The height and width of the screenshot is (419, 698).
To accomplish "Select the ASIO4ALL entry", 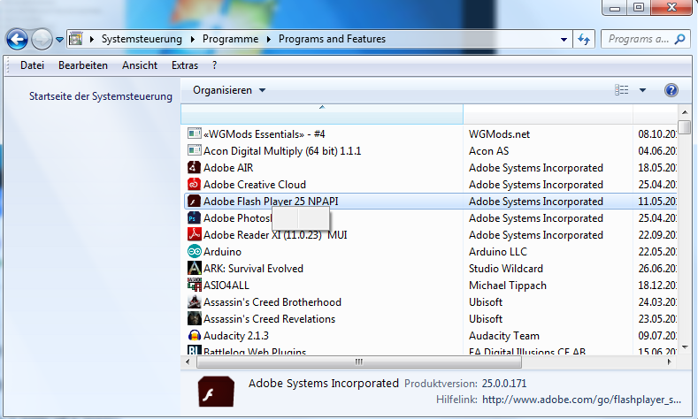I will pos(226,286).
